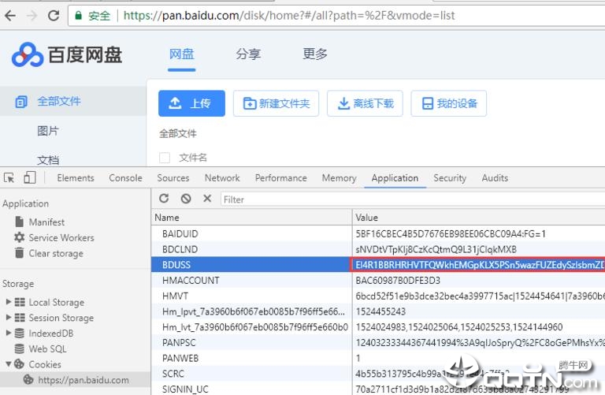The image size is (605, 395).
Task: Open the Audits DevTools tab
Action: coord(495,178)
